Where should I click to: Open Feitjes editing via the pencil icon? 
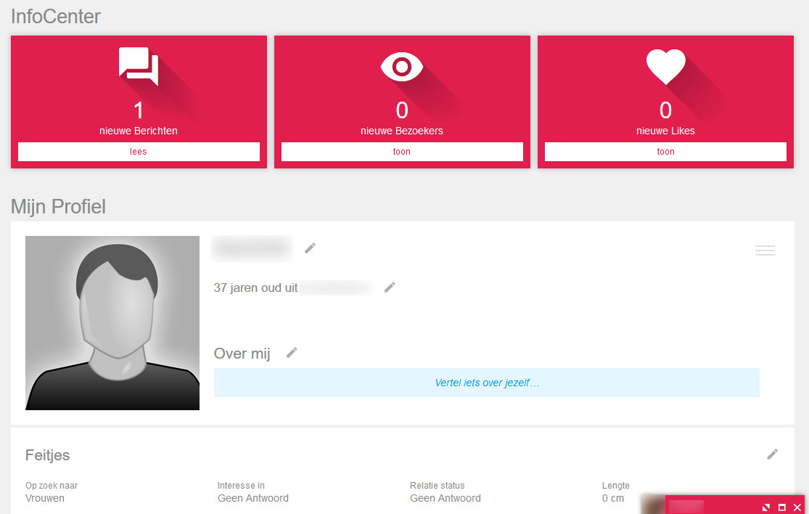pyautogui.click(x=773, y=453)
